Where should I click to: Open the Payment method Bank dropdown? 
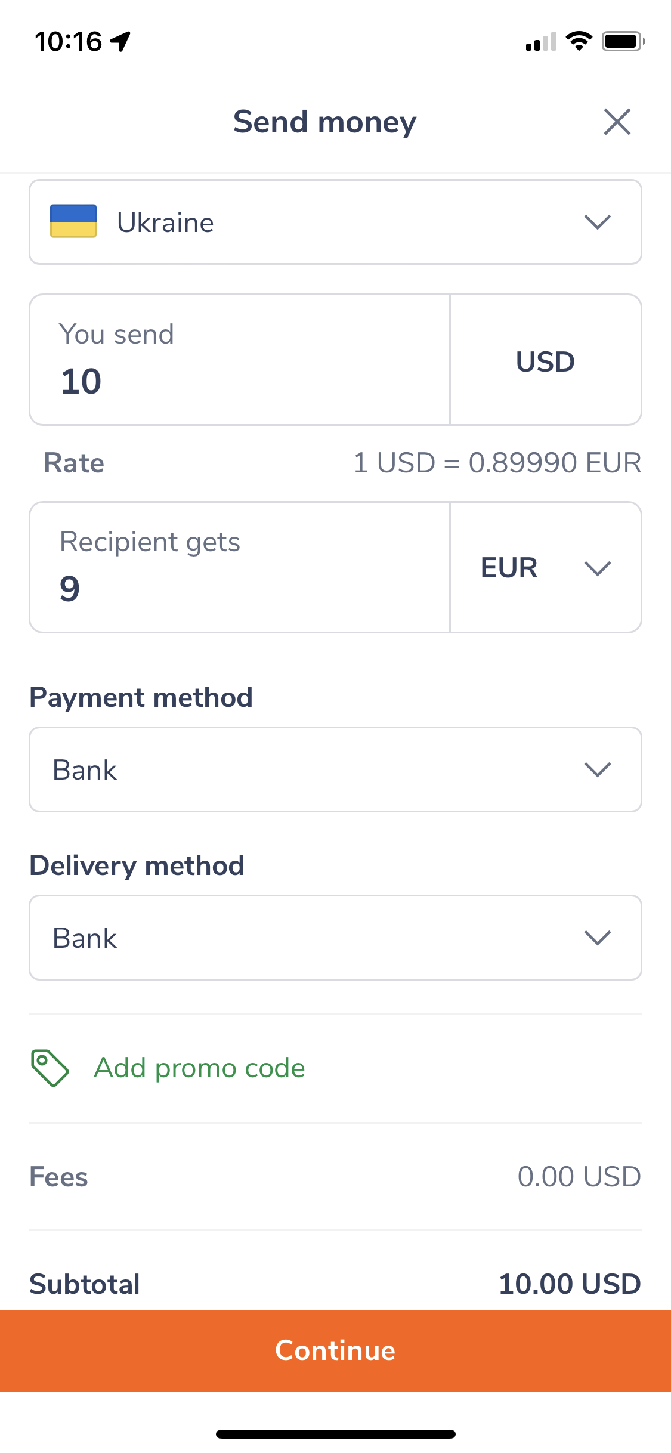coord(335,769)
